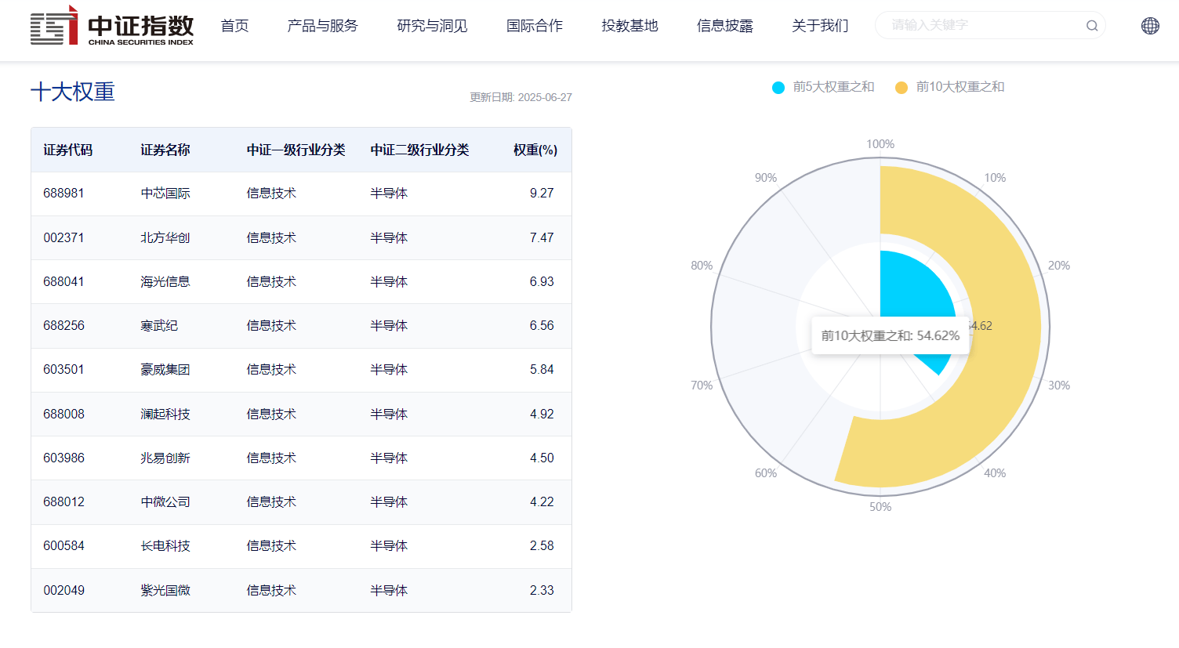Select the 中芯国际 table row
1179x648 pixels.
pyautogui.click(x=301, y=194)
